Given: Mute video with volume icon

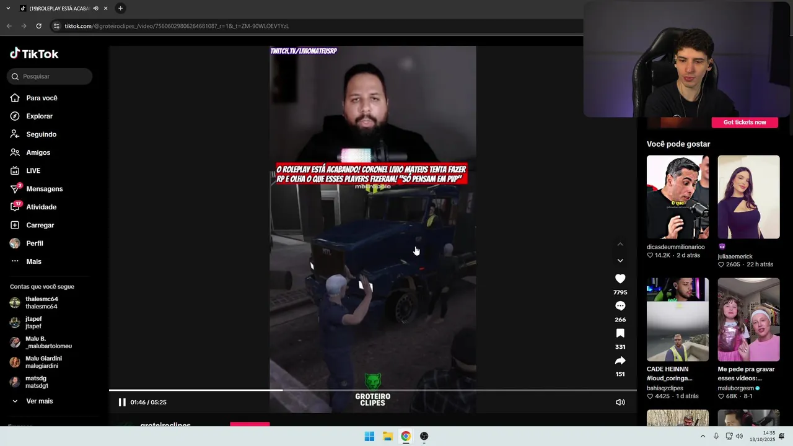Looking at the screenshot, I should tap(620, 402).
